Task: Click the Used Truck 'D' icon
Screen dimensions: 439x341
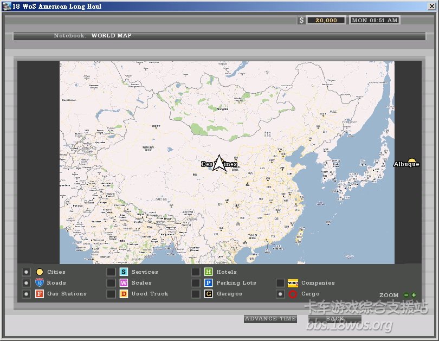Action: pyautogui.click(x=124, y=294)
